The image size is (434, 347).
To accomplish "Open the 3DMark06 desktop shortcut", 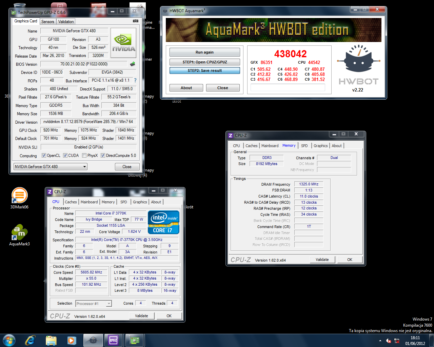I will pos(19,198).
